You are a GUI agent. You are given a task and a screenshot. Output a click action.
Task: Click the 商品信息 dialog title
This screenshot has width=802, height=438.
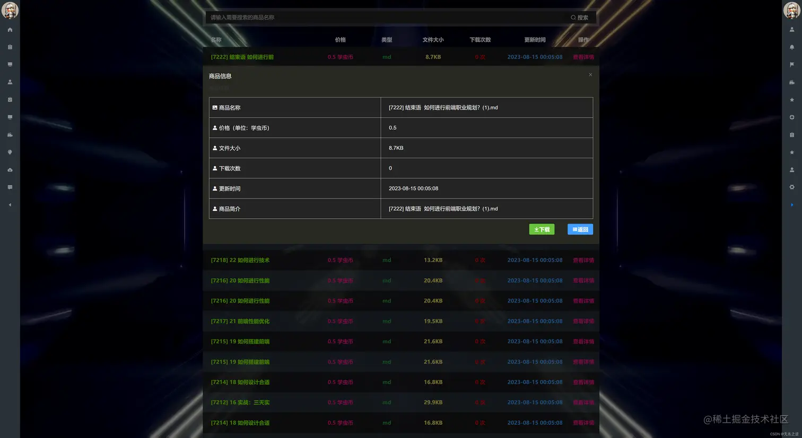coord(220,76)
